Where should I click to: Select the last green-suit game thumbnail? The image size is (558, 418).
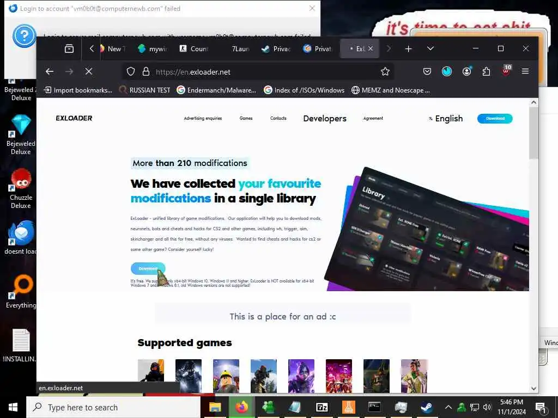point(414,376)
